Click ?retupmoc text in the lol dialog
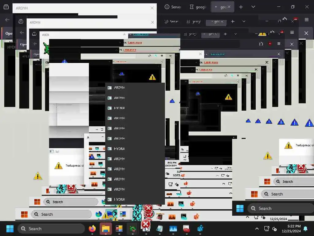The image size is (314, 236). coord(75,166)
